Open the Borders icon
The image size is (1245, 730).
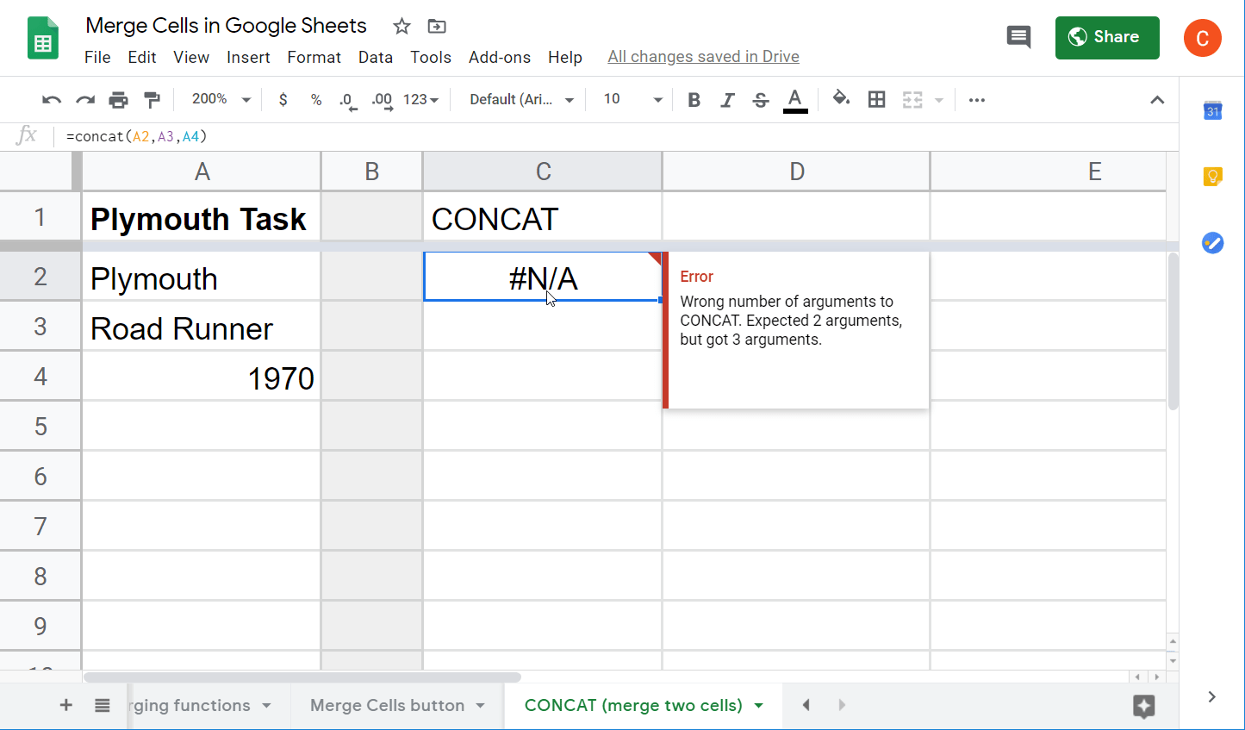tap(876, 99)
